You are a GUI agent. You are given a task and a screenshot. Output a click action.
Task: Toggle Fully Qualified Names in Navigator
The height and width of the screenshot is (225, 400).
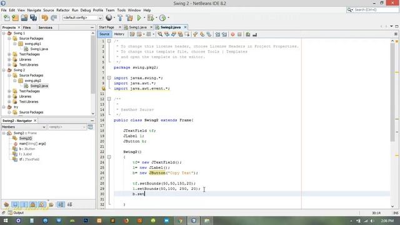51,204
